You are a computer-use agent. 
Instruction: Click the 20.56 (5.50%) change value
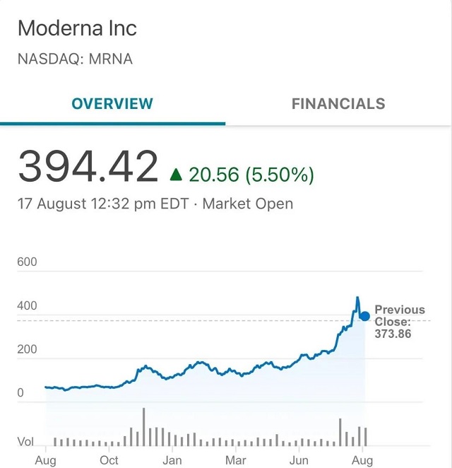251,175
